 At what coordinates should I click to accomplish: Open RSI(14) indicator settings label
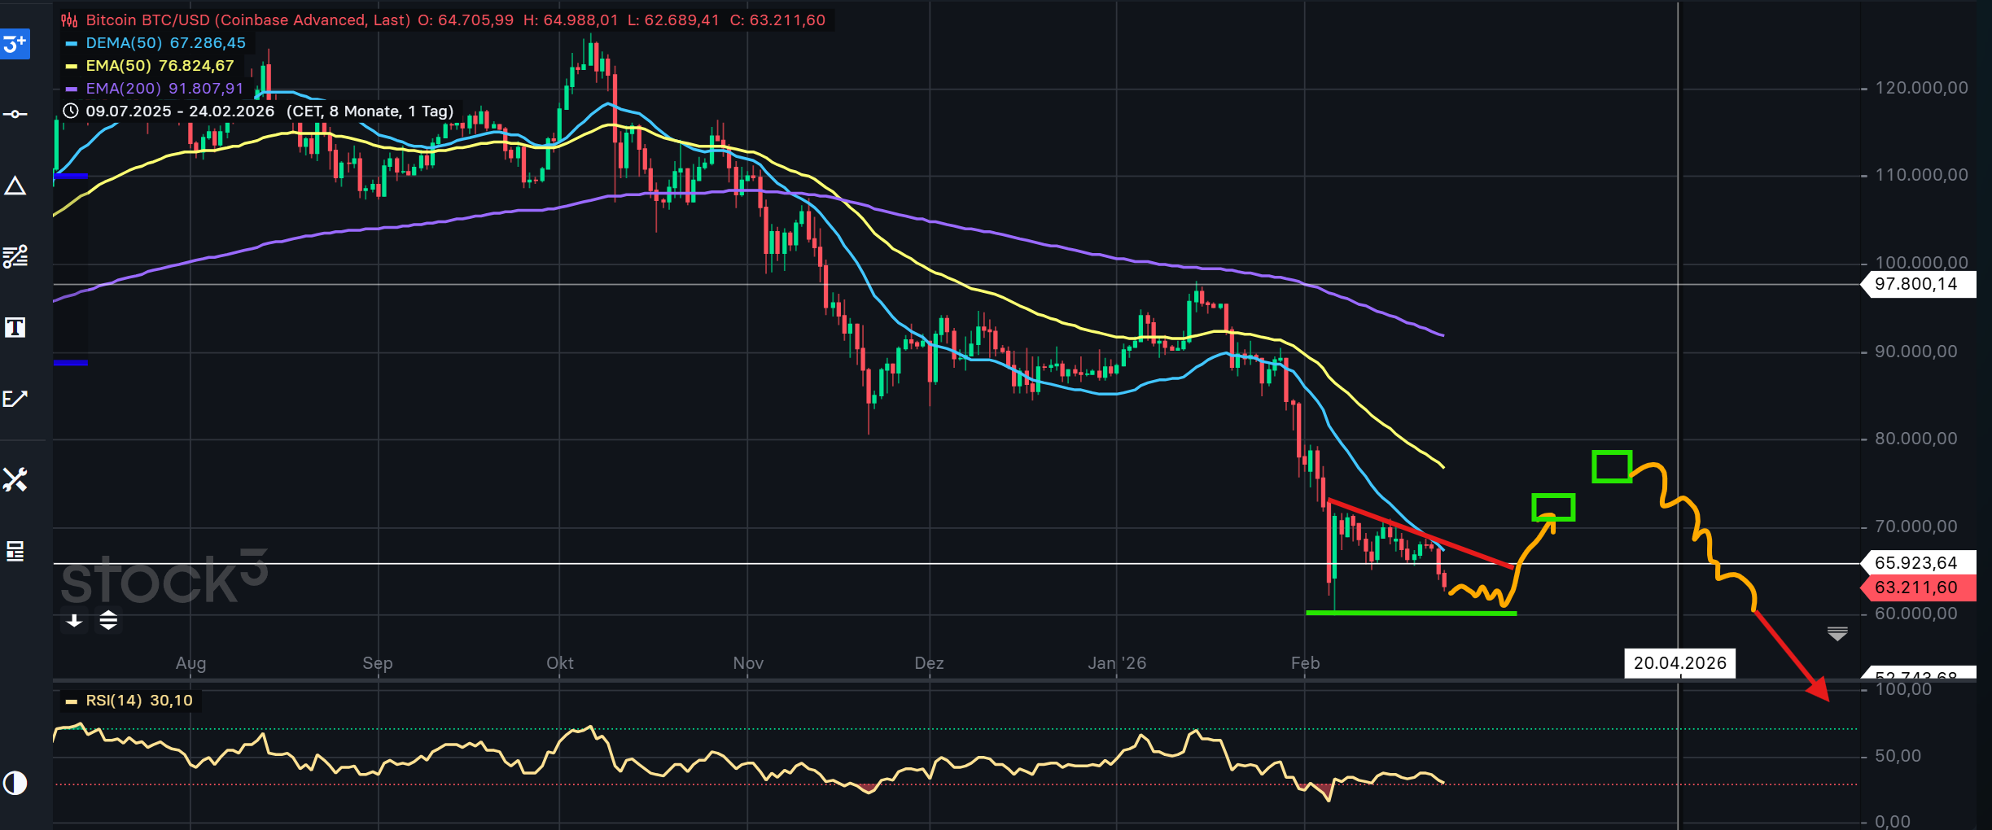pos(129,701)
